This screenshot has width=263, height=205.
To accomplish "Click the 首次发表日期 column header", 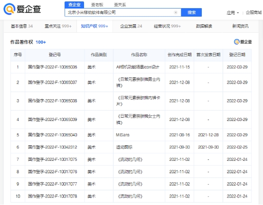I will coord(208,55).
